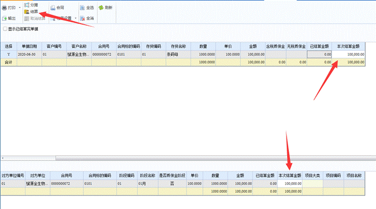The image size is (376, 209).
Task: Click 单价 cell 100.0000 in lower grid
Action: [x=195, y=183]
